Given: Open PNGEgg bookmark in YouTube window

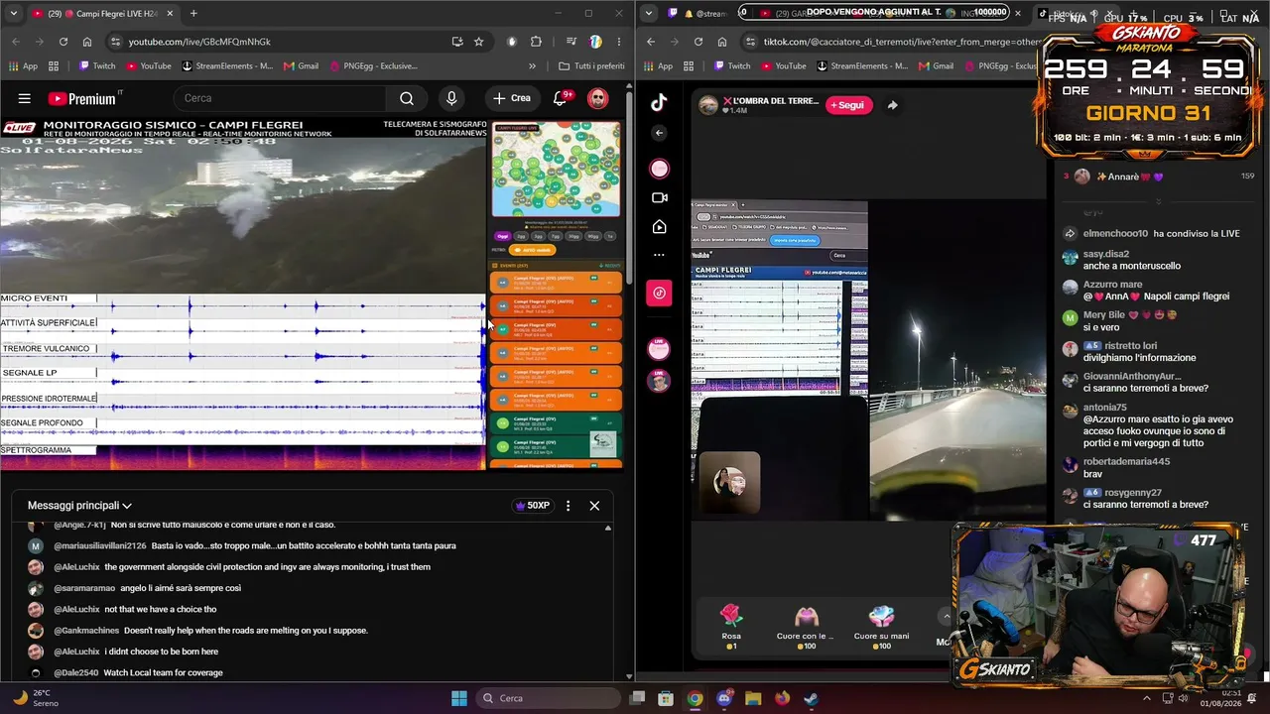Looking at the screenshot, I should (x=374, y=66).
